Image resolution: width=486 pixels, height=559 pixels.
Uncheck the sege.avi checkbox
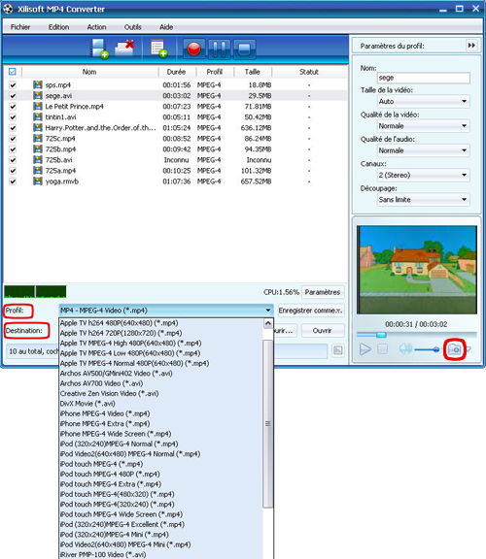click(13, 96)
